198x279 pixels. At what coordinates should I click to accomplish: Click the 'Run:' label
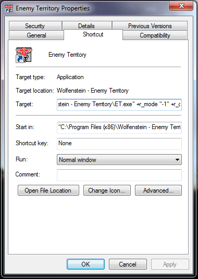pyautogui.click(x=21, y=159)
